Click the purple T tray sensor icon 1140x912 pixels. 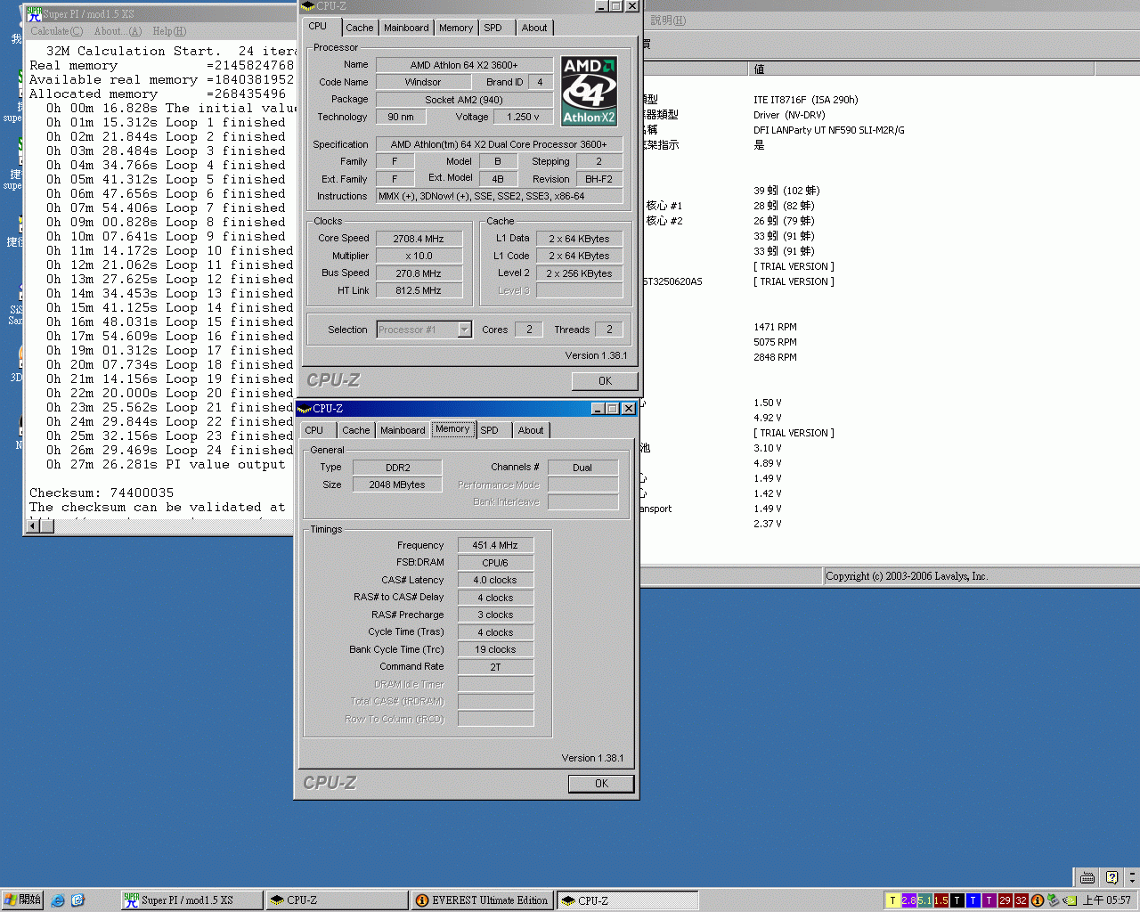pos(989,900)
